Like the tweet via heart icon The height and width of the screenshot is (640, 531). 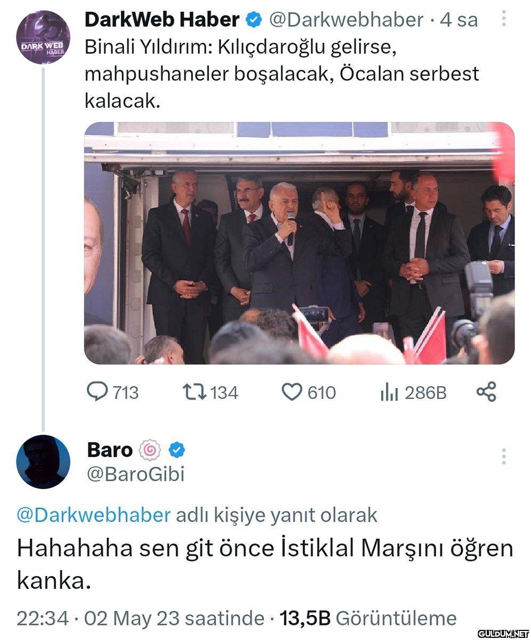tap(292, 393)
